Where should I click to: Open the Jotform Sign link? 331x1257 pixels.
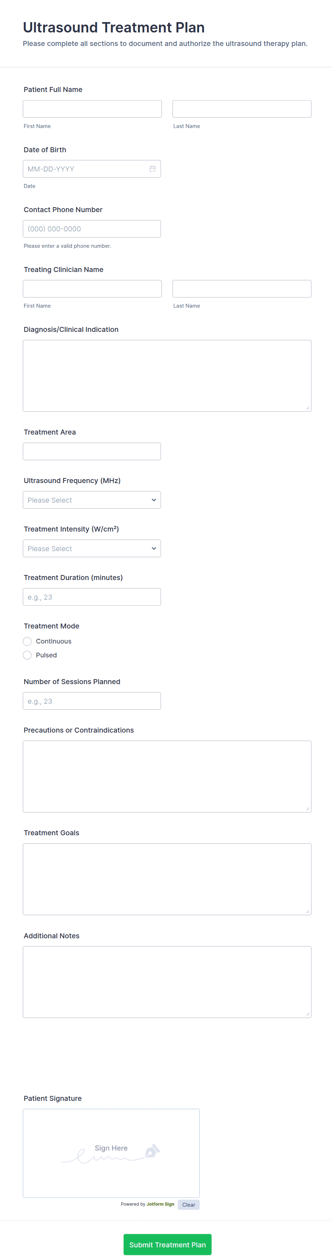pos(161,1204)
